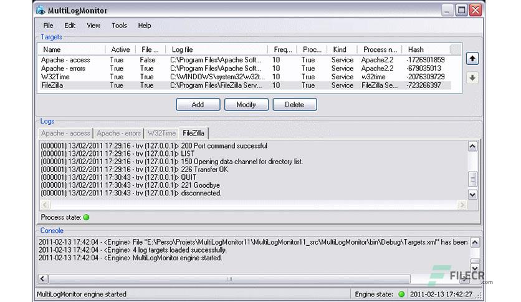The image size is (521, 302).
Task: Click the green Engine state indicator
Action: click(401, 294)
